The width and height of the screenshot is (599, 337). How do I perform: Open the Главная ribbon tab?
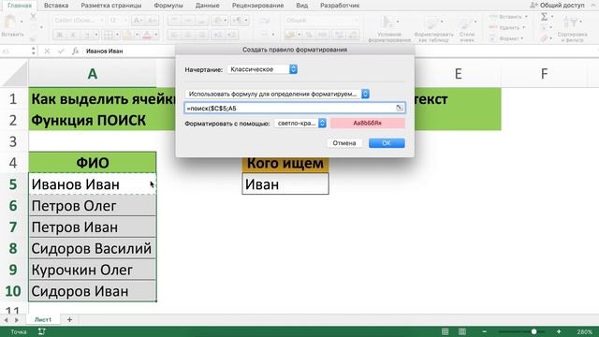point(20,6)
